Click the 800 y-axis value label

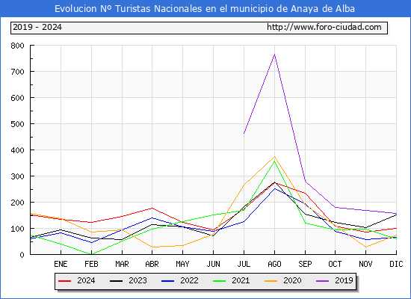coord(18,46)
